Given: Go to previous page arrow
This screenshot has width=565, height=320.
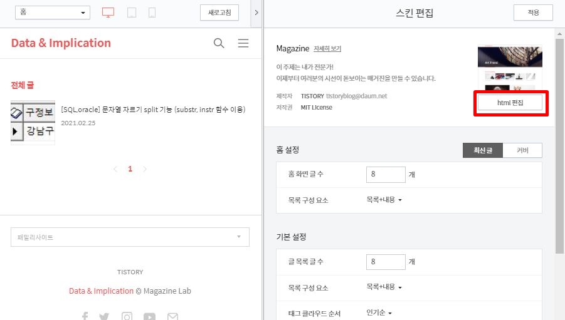Looking at the screenshot, I should pos(115,169).
